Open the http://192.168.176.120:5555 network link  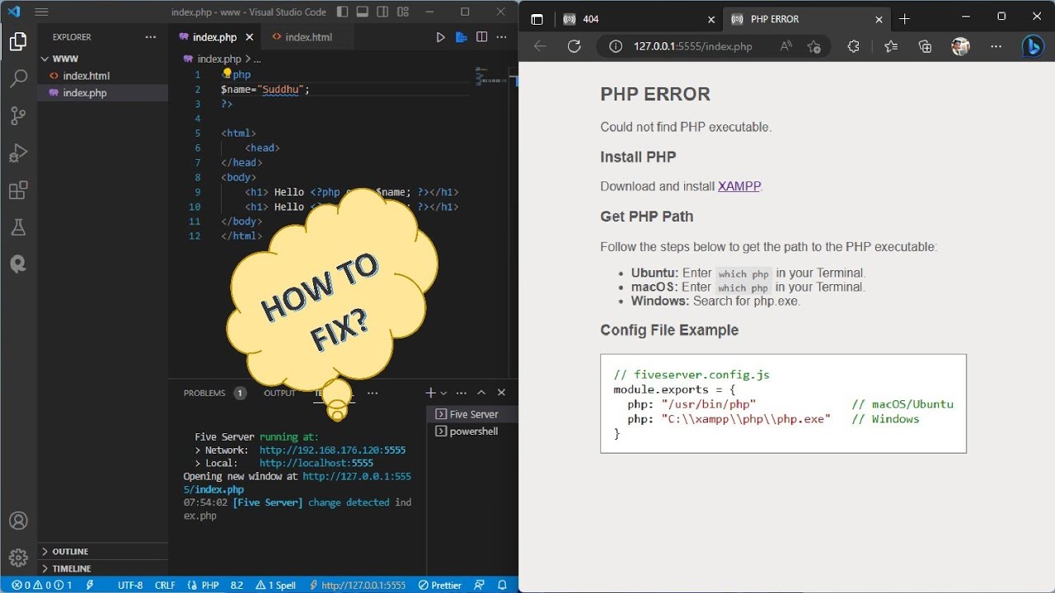(332, 451)
